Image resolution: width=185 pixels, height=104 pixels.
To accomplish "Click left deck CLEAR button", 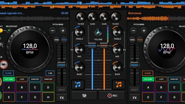I will [8, 73].
